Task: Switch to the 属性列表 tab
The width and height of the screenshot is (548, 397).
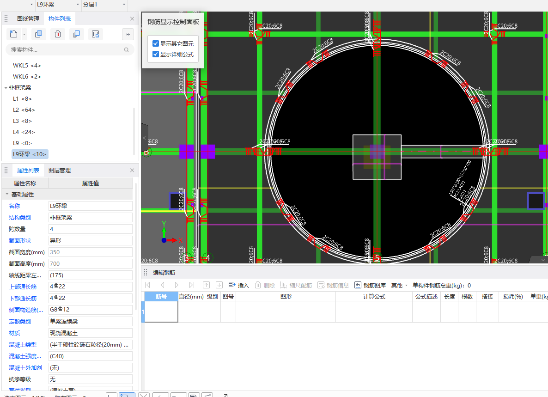Action: [28, 171]
